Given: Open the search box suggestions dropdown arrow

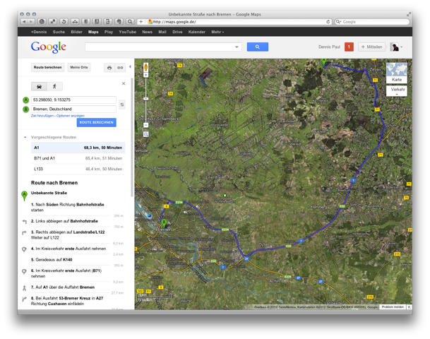Looking at the screenshot, I should pos(237,47).
